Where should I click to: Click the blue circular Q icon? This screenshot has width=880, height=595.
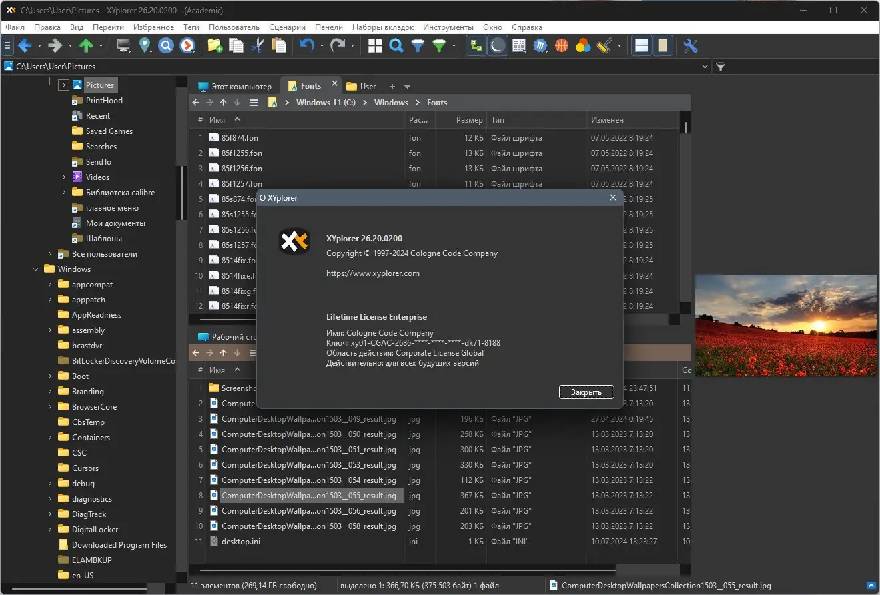pos(166,45)
